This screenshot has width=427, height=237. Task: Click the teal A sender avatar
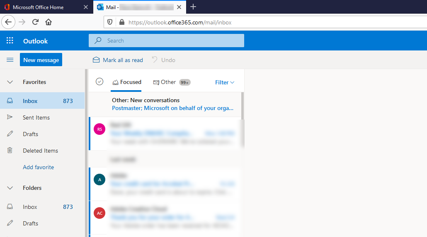tap(99, 180)
